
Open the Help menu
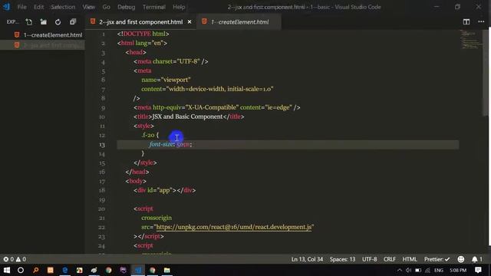[179, 7]
